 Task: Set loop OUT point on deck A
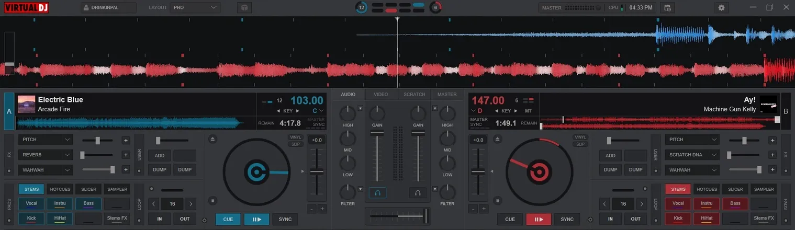click(x=185, y=219)
